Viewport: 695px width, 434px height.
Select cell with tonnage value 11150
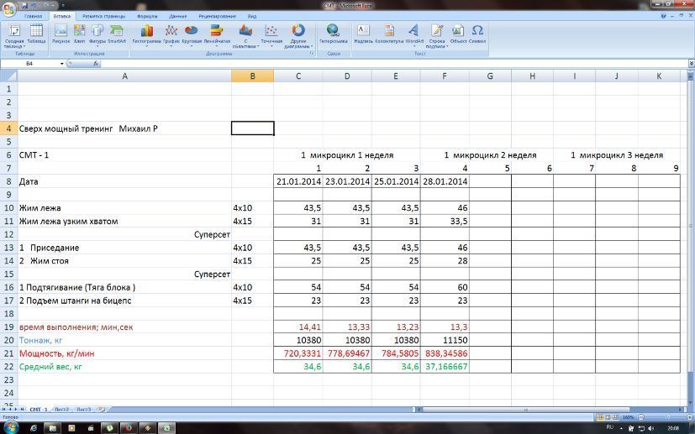coord(445,340)
